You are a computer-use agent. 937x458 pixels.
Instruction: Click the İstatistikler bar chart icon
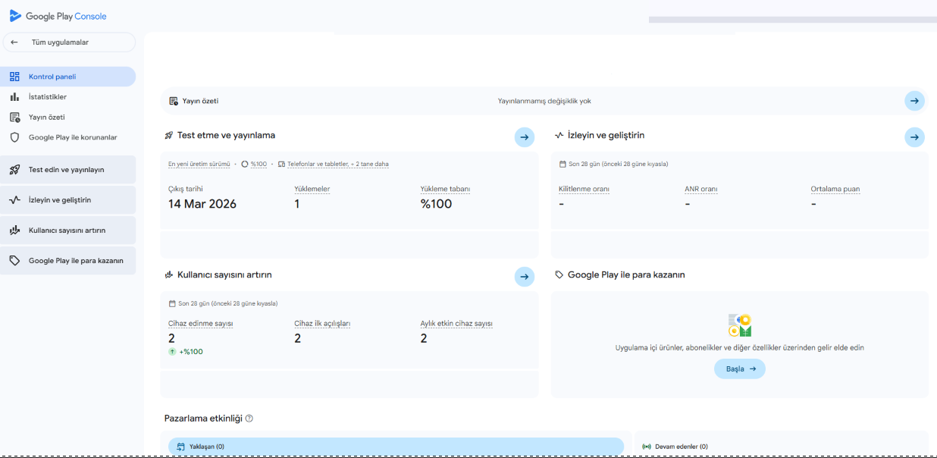click(x=14, y=97)
